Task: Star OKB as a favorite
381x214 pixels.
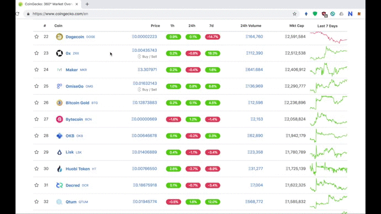Action: tap(36, 136)
